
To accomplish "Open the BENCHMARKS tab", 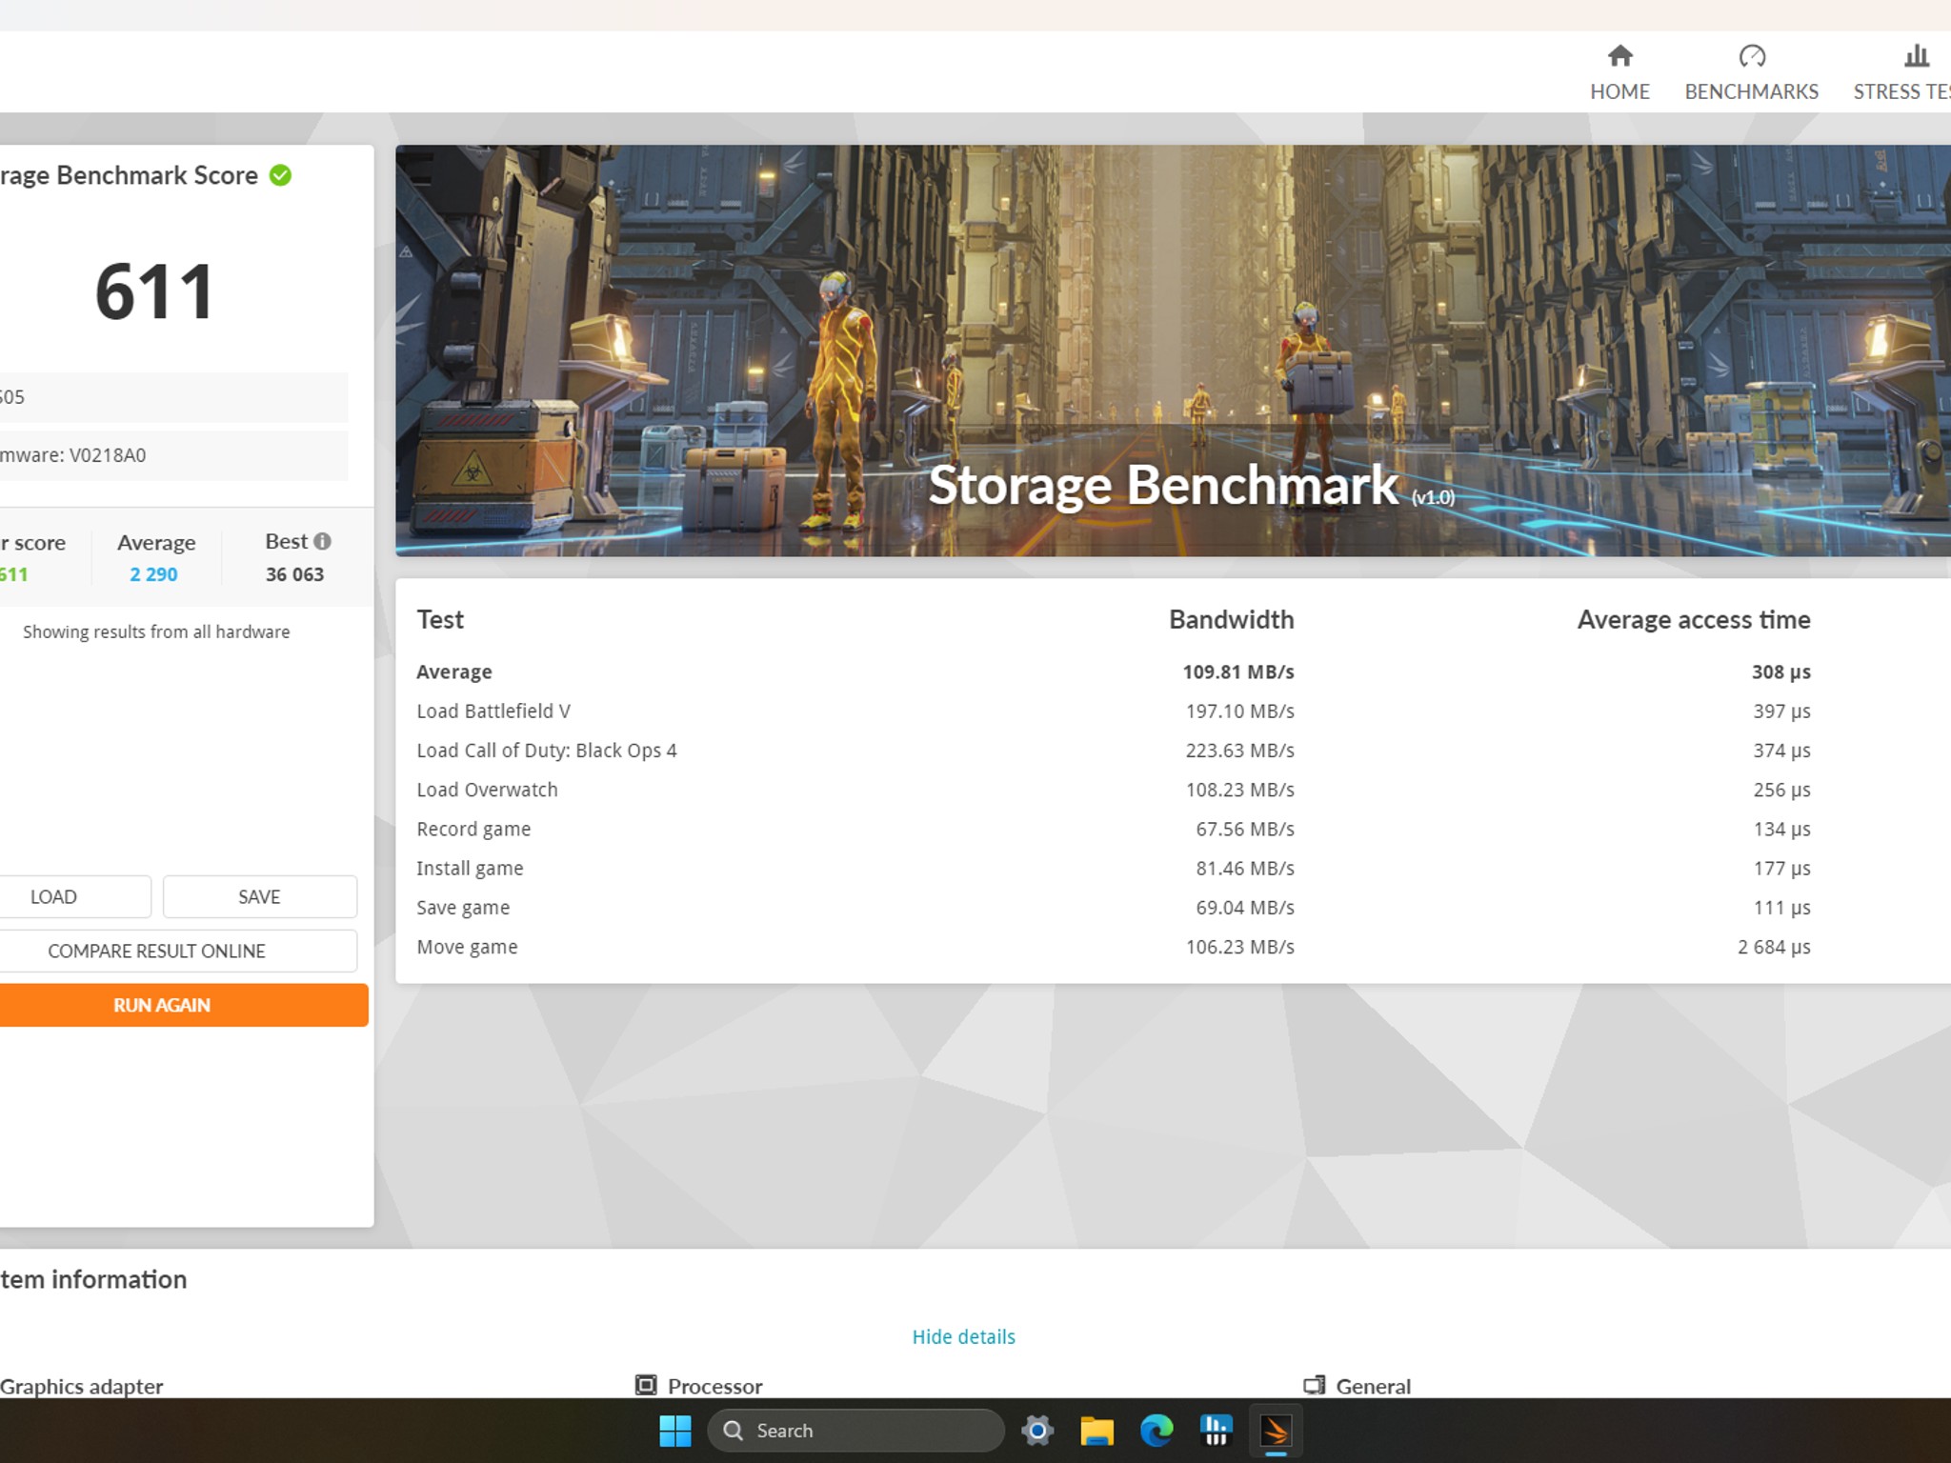I will point(1751,72).
